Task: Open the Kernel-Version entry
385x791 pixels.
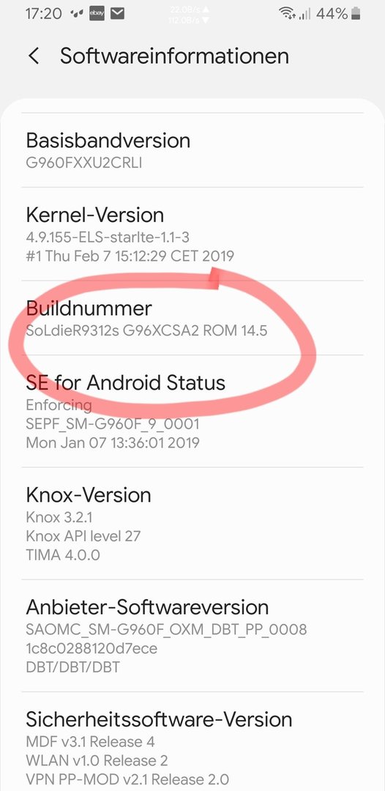Action: pyautogui.click(x=192, y=234)
